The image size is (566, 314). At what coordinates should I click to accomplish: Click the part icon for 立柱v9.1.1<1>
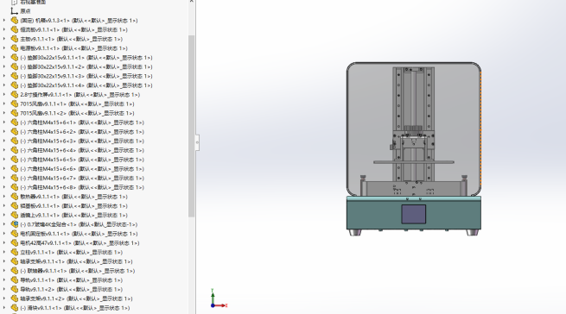point(15,253)
